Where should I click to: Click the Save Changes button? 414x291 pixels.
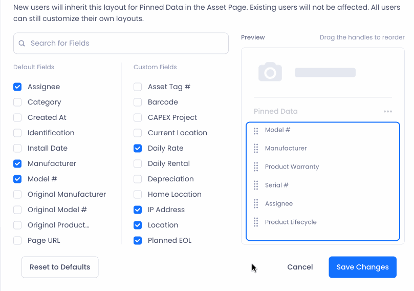(362, 267)
